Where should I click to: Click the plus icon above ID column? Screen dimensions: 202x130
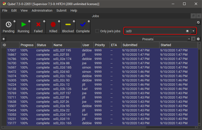(4, 39)
